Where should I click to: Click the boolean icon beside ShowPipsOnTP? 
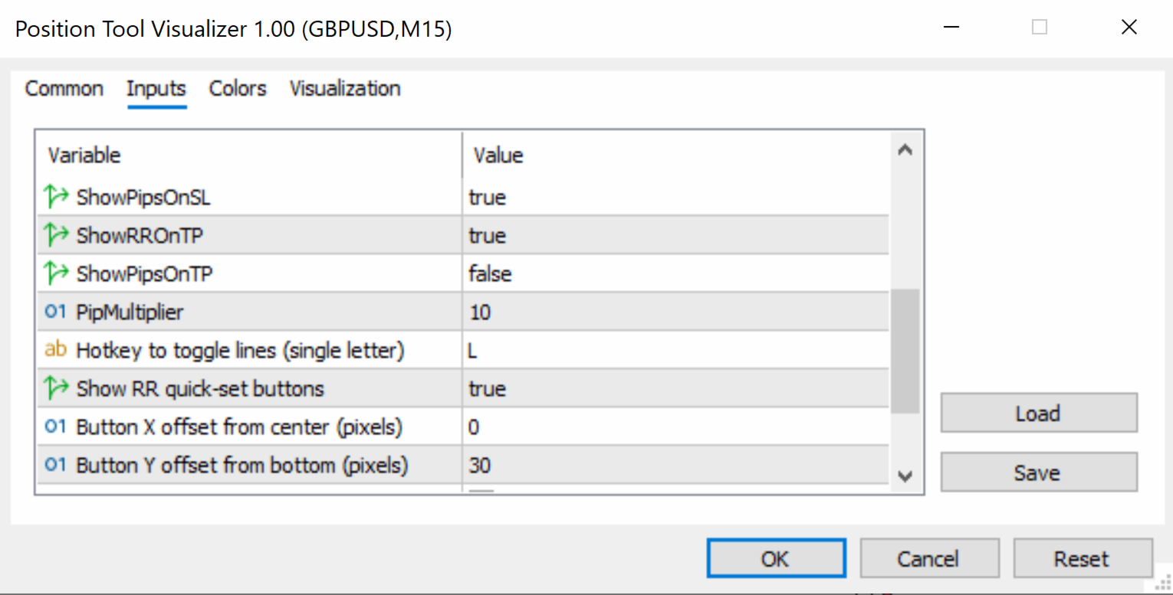click(x=57, y=274)
